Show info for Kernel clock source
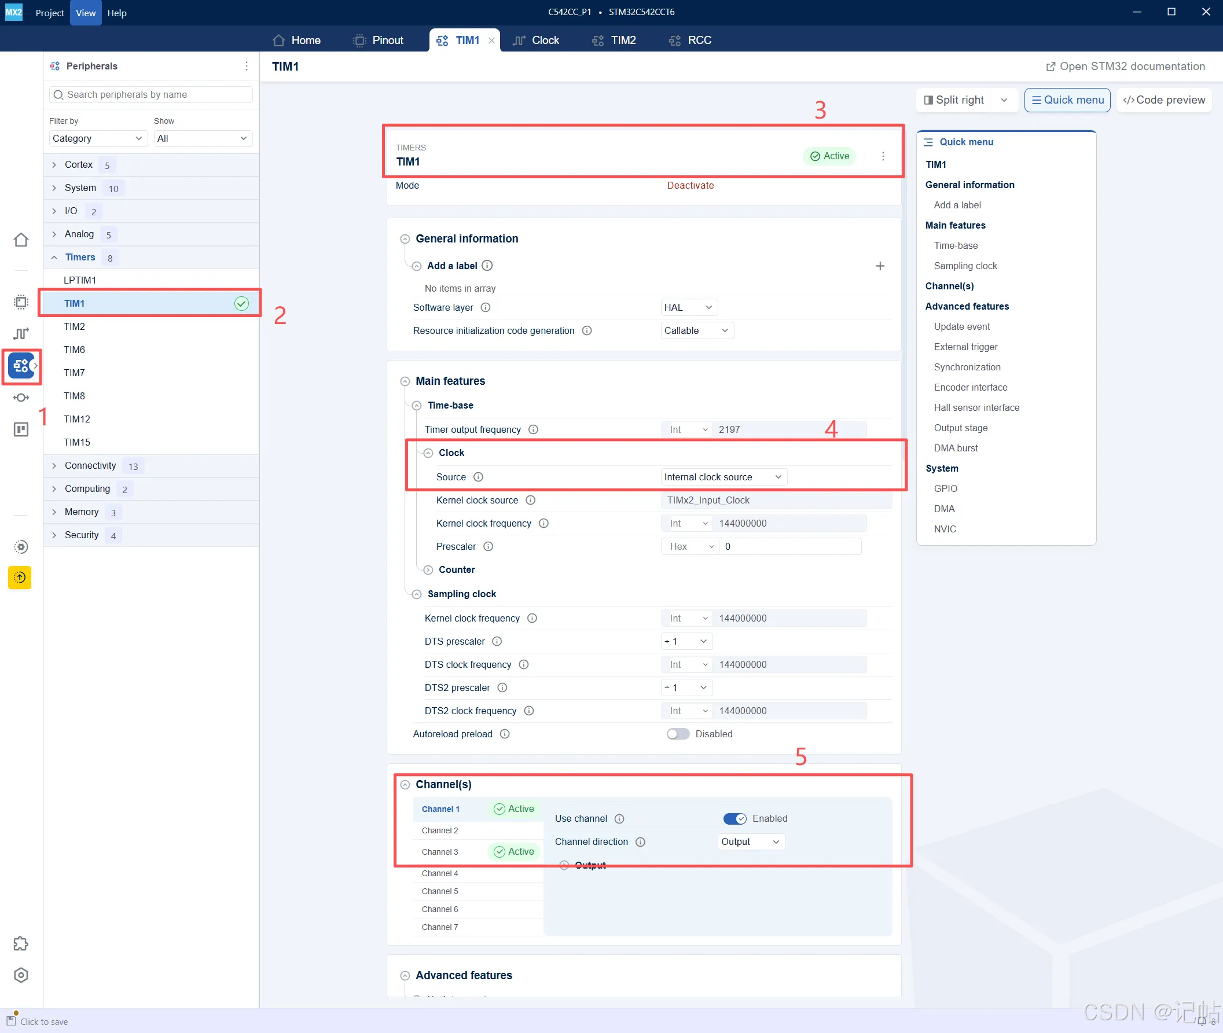The height and width of the screenshot is (1033, 1223). pyautogui.click(x=531, y=500)
